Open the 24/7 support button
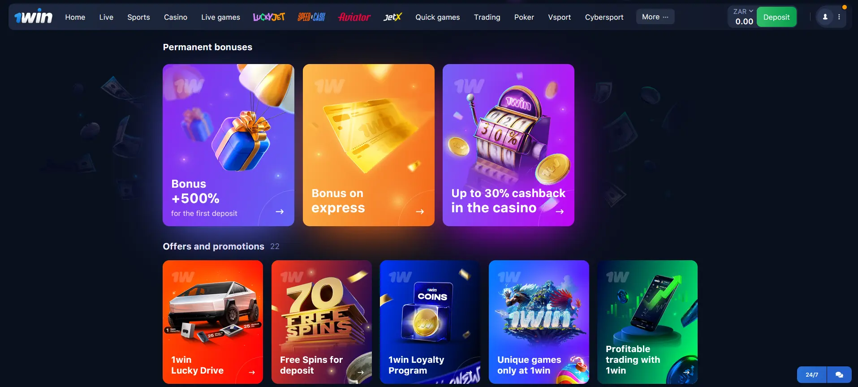 point(812,374)
